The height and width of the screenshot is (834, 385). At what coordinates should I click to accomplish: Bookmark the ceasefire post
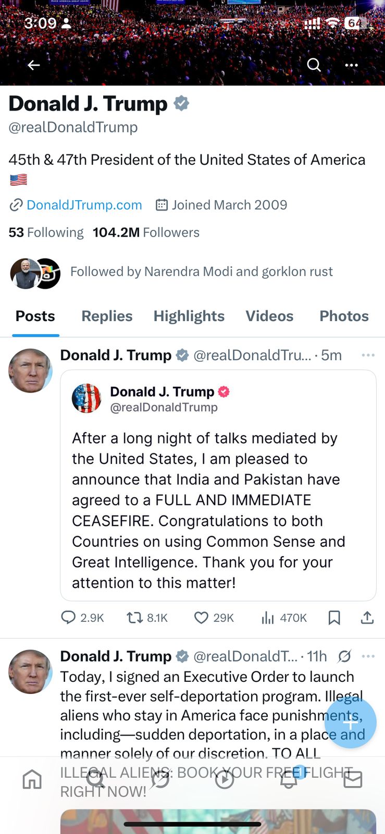point(334,618)
